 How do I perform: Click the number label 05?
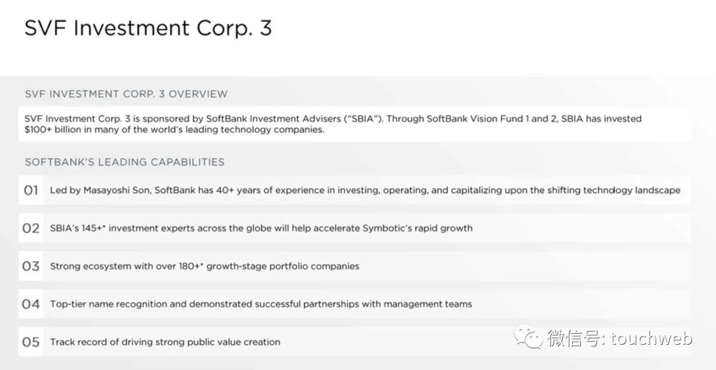(x=31, y=342)
